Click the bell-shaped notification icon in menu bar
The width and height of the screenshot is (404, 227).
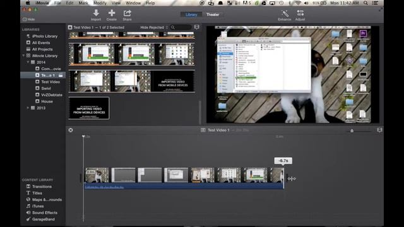[221, 3]
